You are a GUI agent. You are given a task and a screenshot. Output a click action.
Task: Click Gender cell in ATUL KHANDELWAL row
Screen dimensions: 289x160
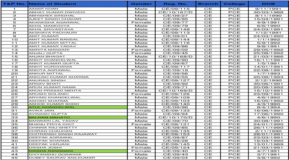tap(141, 107)
